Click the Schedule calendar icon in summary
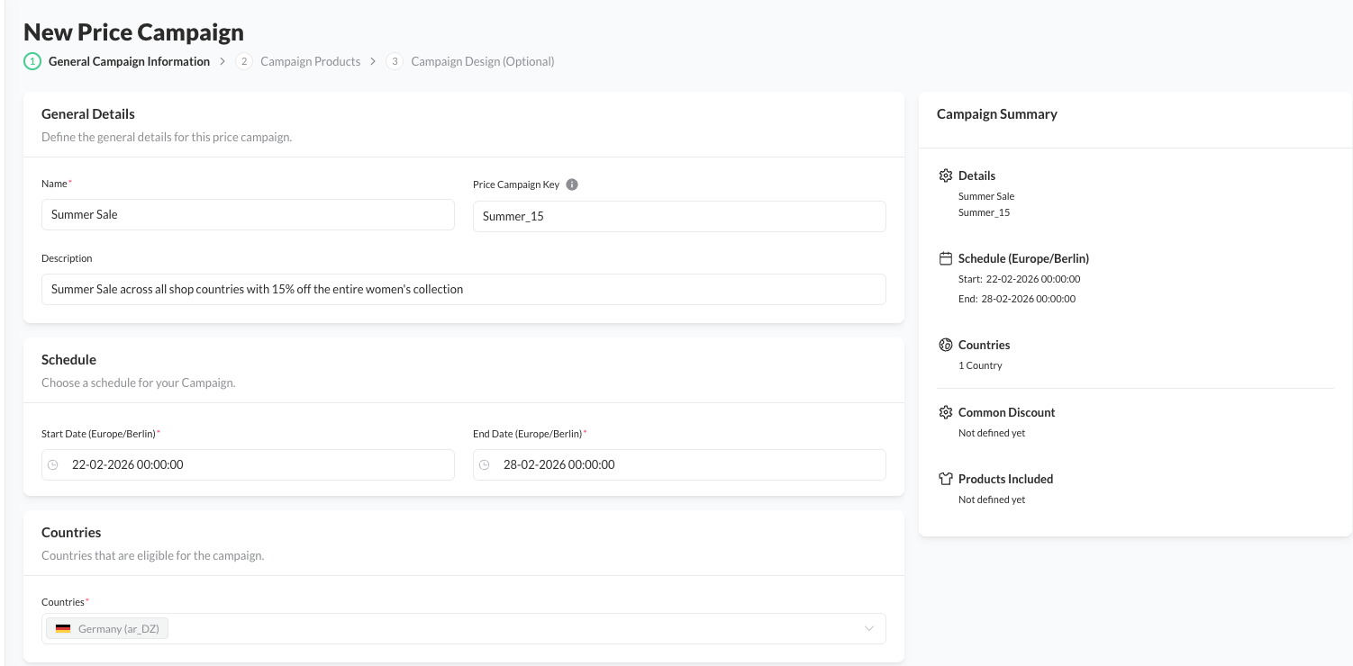The width and height of the screenshot is (1353, 666). pyautogui.click(x=945, y=258)
